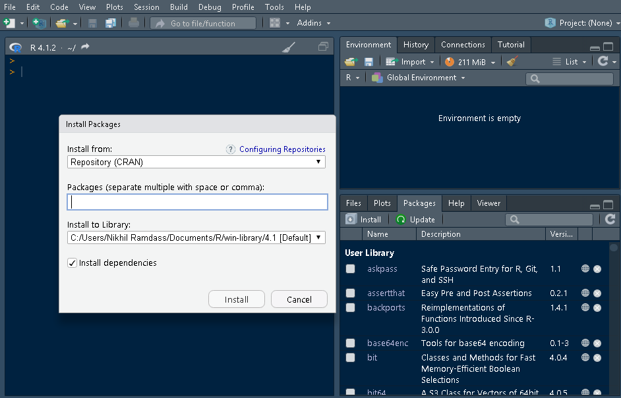
Task: Open the Tools menu
Action: pyautogui.click(x=274, y=7)
